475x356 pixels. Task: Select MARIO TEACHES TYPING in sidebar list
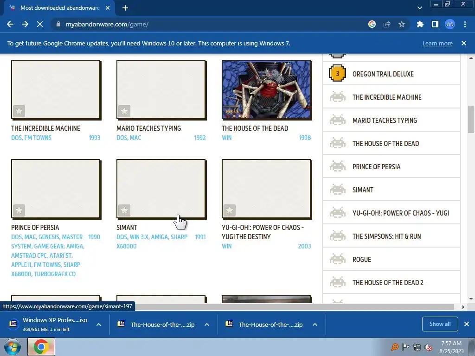point(392,121)
